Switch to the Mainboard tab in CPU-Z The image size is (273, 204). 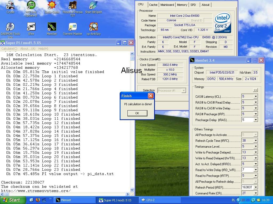pos(167,5)
